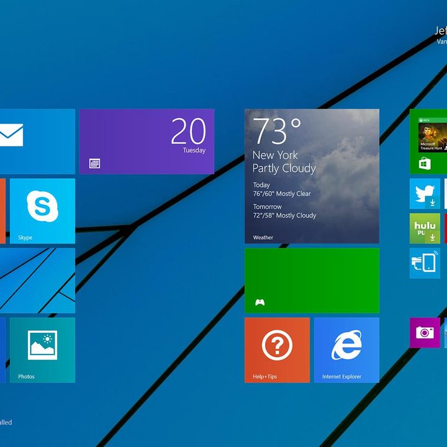Open the Store tile showing Microsoft Treasure Hunt
The height and width of the screenshot is (447, 447).
[x=428, y=142]
